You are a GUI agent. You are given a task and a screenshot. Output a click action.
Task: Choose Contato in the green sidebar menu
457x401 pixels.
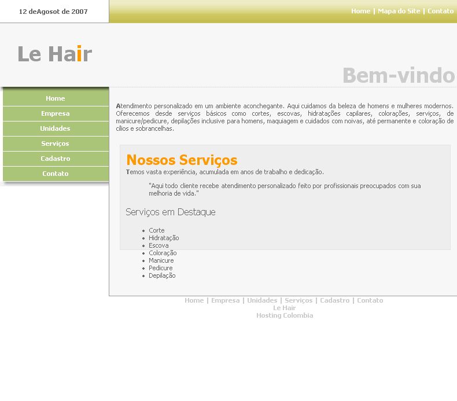pos(56,174)
